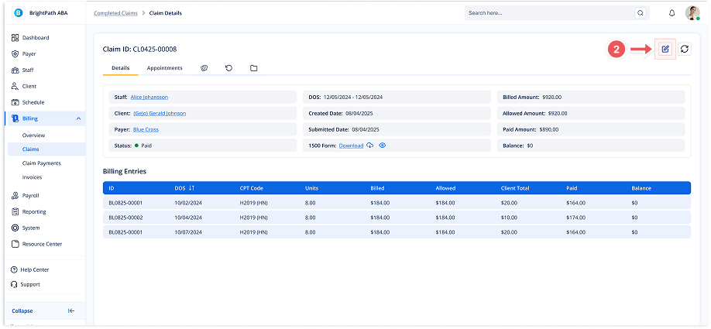Collapse the sidebar navigation

pyautogui.click(x=71, y=310)
